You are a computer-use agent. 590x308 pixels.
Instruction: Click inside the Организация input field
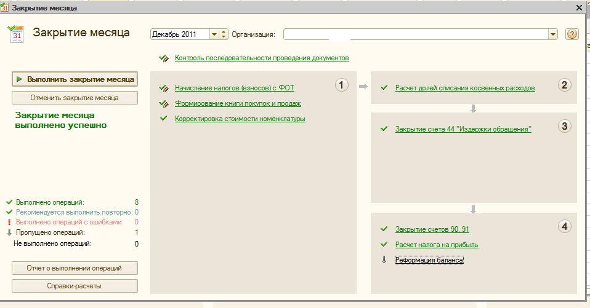[415, 34]
